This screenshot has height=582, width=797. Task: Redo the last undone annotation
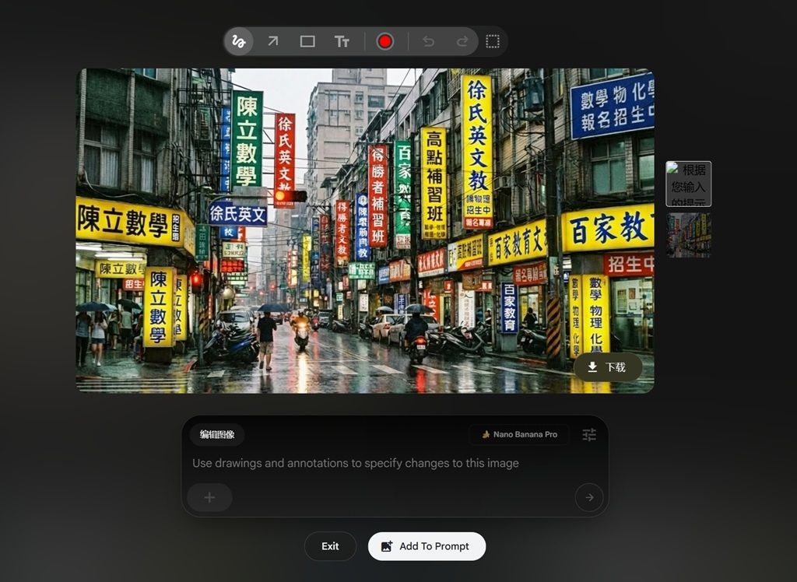click(x=462, y=41)
